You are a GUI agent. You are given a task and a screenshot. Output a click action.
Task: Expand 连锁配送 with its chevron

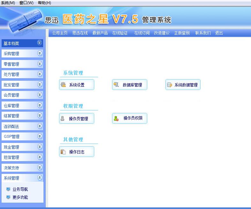point(40,126)
